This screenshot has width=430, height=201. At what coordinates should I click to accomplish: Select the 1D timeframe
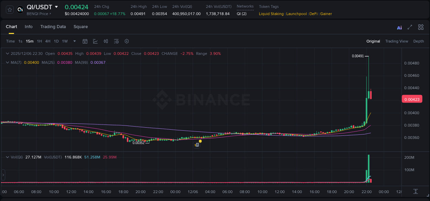point(56,41)
